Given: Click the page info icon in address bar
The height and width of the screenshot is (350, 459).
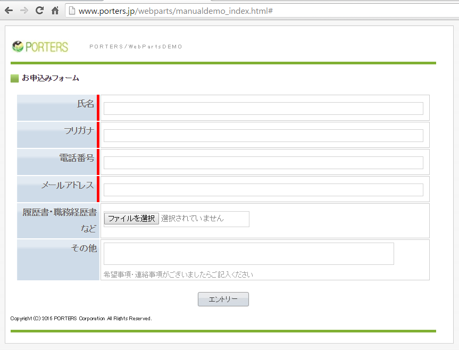Looking at the screenshot, I should point(72,11).
